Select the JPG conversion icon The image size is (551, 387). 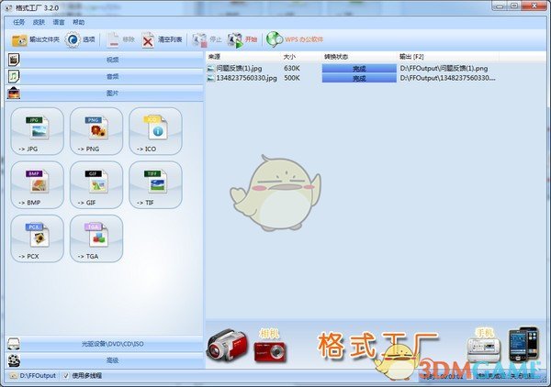(38, 130)
